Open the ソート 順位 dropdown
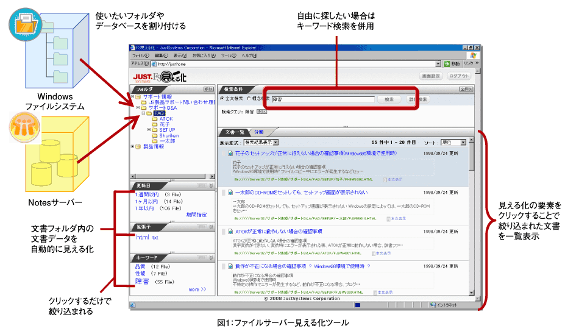The width and height of the screenshot is (565, 331). point(453,143)
